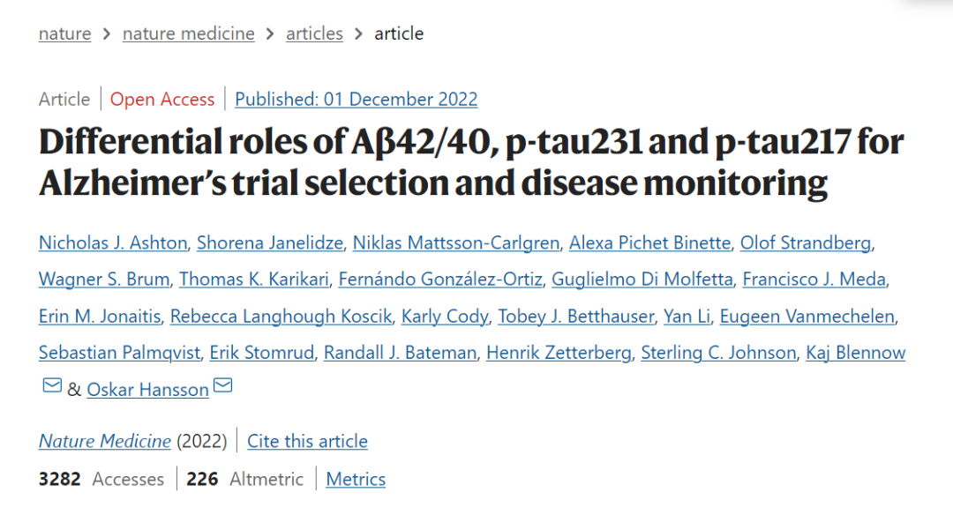This screenshot has width=953, height=515.
Task: Click the envelope icon next to Oskar Hansson
Action: (x=223, y=385)
